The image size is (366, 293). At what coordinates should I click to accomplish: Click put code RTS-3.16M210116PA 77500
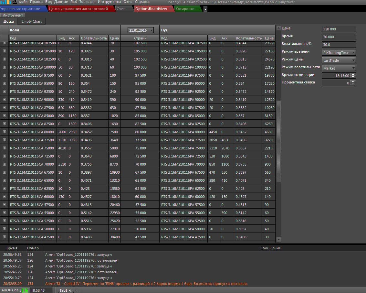(183, 140)
